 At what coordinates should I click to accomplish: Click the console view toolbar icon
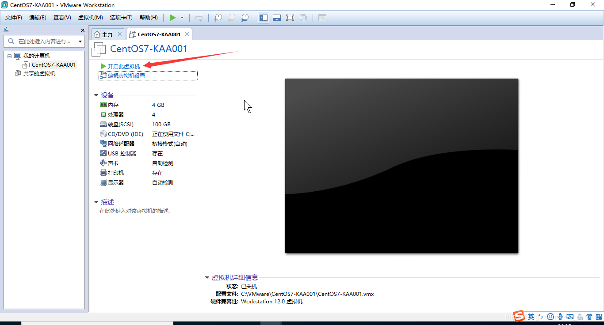pos(322,18)
